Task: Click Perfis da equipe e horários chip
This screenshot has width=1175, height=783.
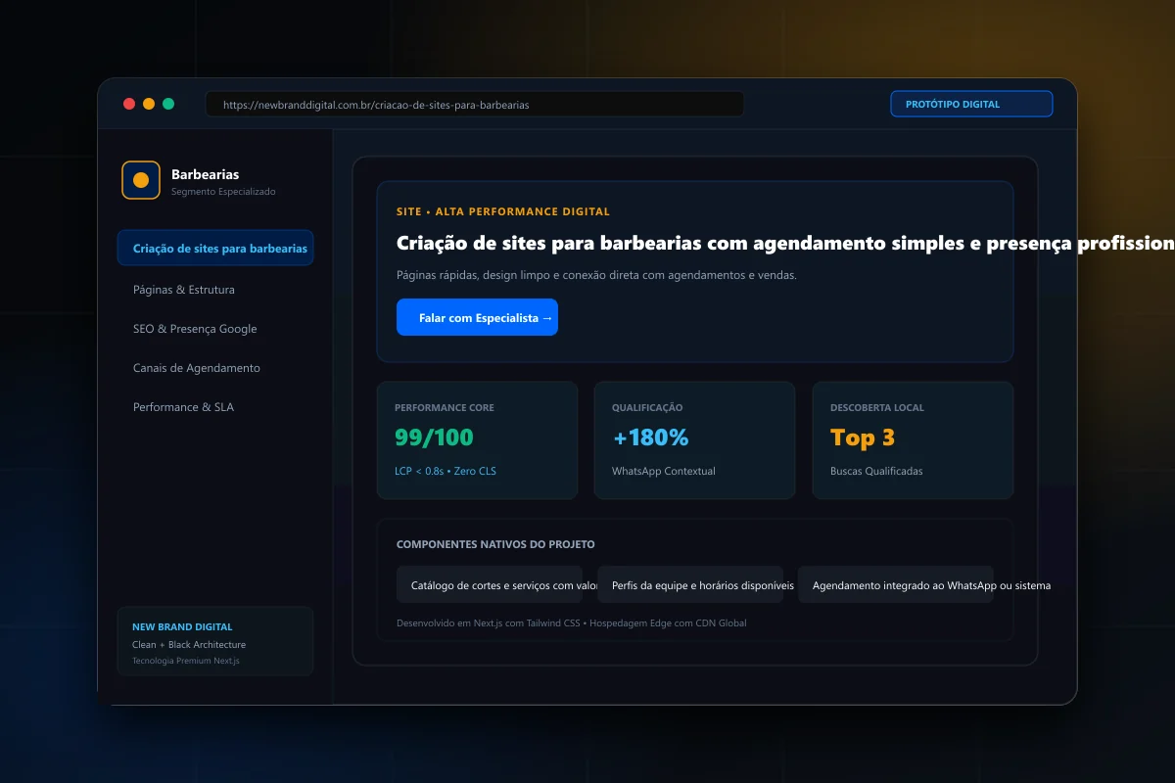Action: point(690,584)
